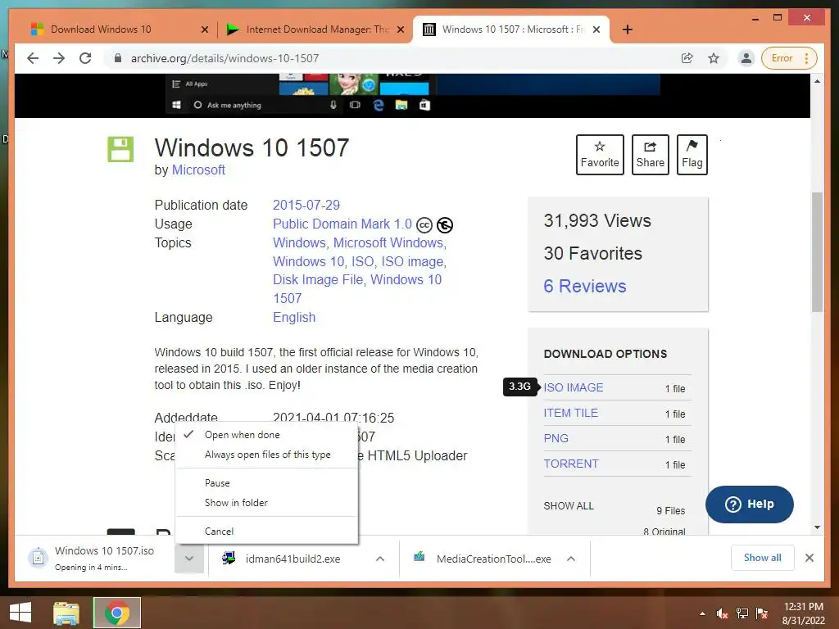Download the ISO IMAGE file
The image size is (839, 629).
point(573,387)
